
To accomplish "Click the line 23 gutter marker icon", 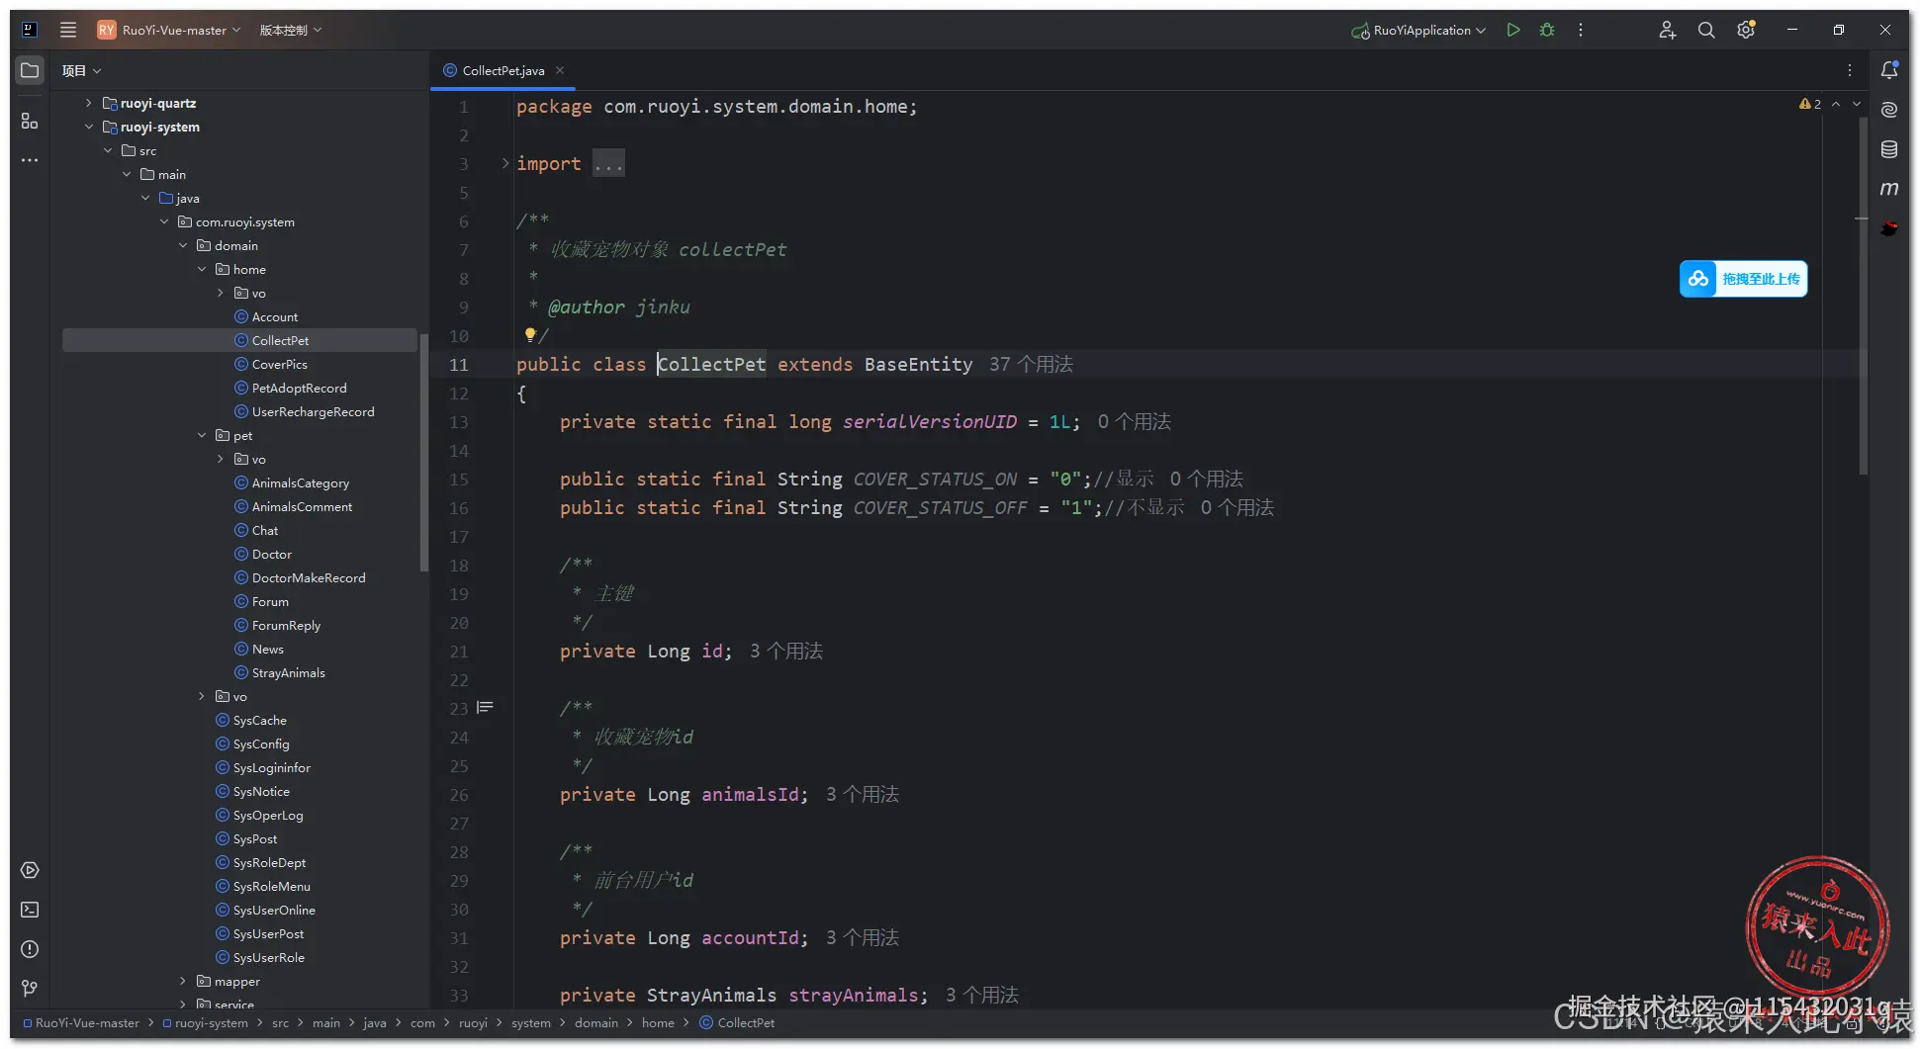I will (x=485, y=708).
